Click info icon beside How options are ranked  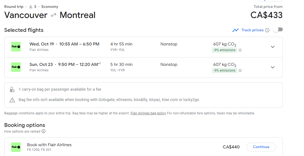[x=44, y=131]
